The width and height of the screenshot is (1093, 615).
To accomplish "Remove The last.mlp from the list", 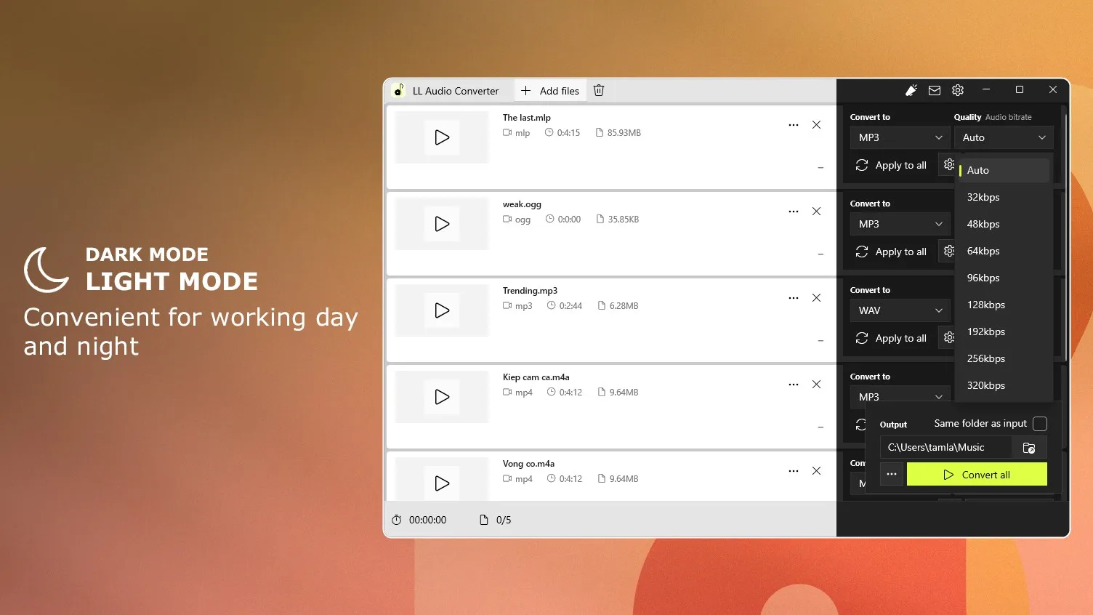I will coord(817,125).
